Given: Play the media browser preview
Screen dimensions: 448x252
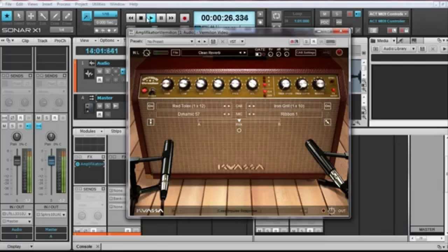Looking at the screenshot, I should coord(444,49).
